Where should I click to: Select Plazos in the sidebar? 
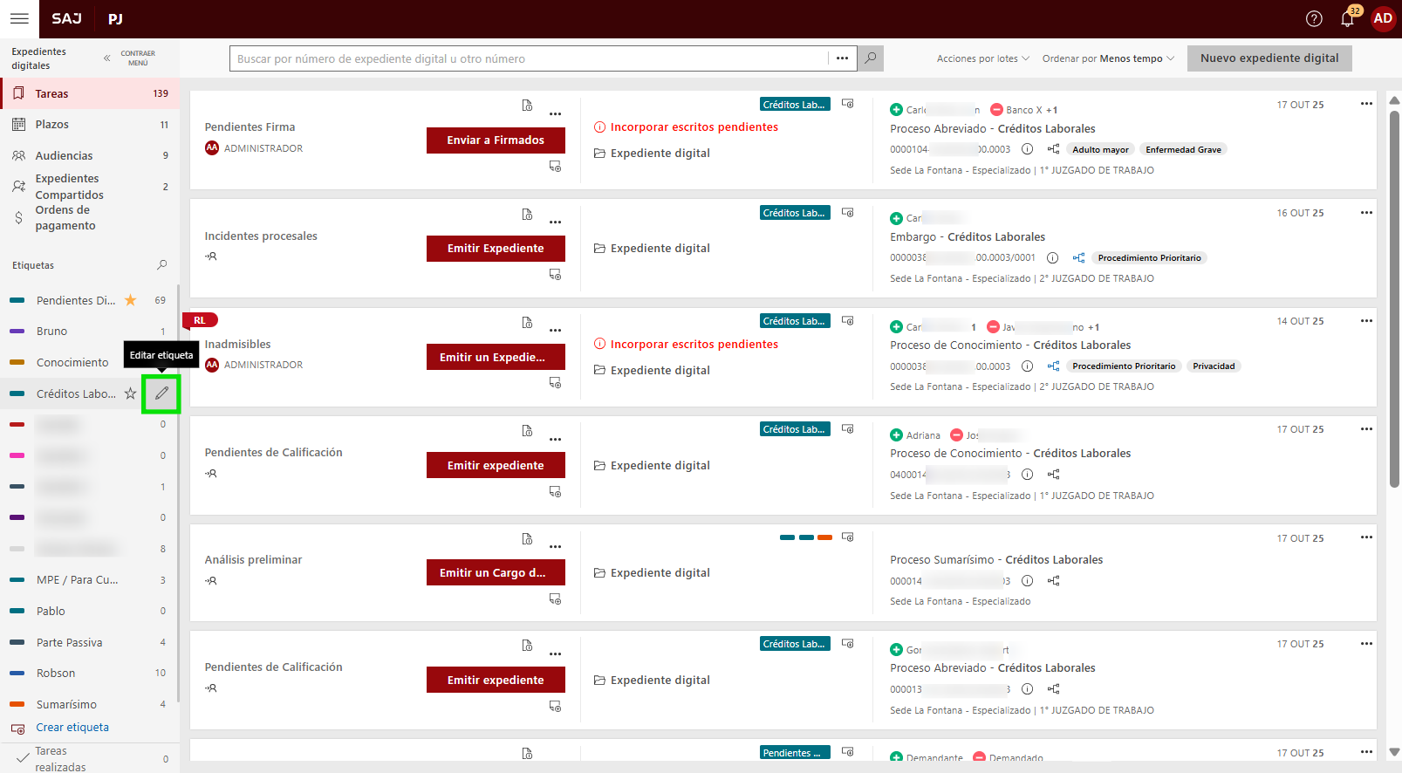click(52, 125)
